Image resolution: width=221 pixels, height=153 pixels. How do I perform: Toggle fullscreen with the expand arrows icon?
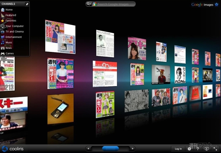pos(215,149)
